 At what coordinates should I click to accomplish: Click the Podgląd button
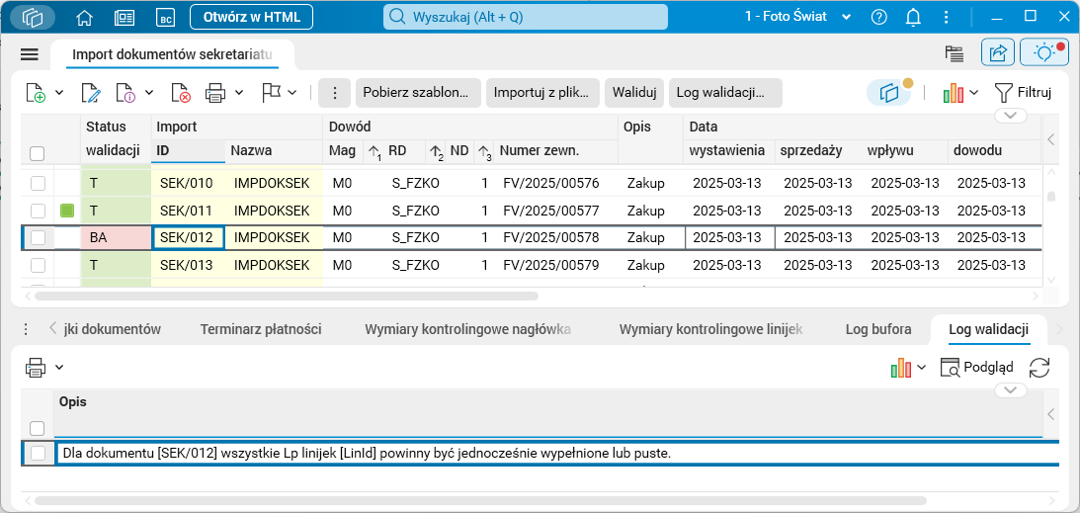pyautogui.click(x=977, y=368)
